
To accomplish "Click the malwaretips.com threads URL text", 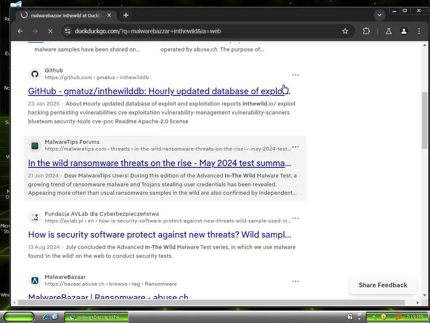I will point(168,149).
